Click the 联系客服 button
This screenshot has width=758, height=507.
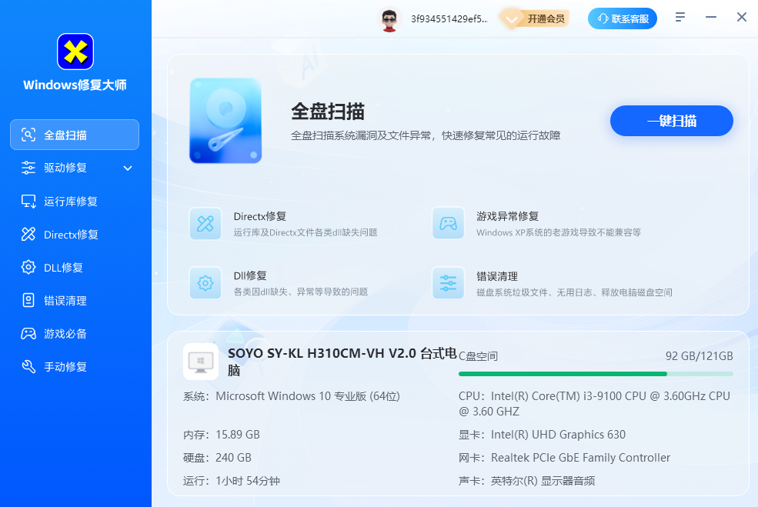(x=623, y=18)
